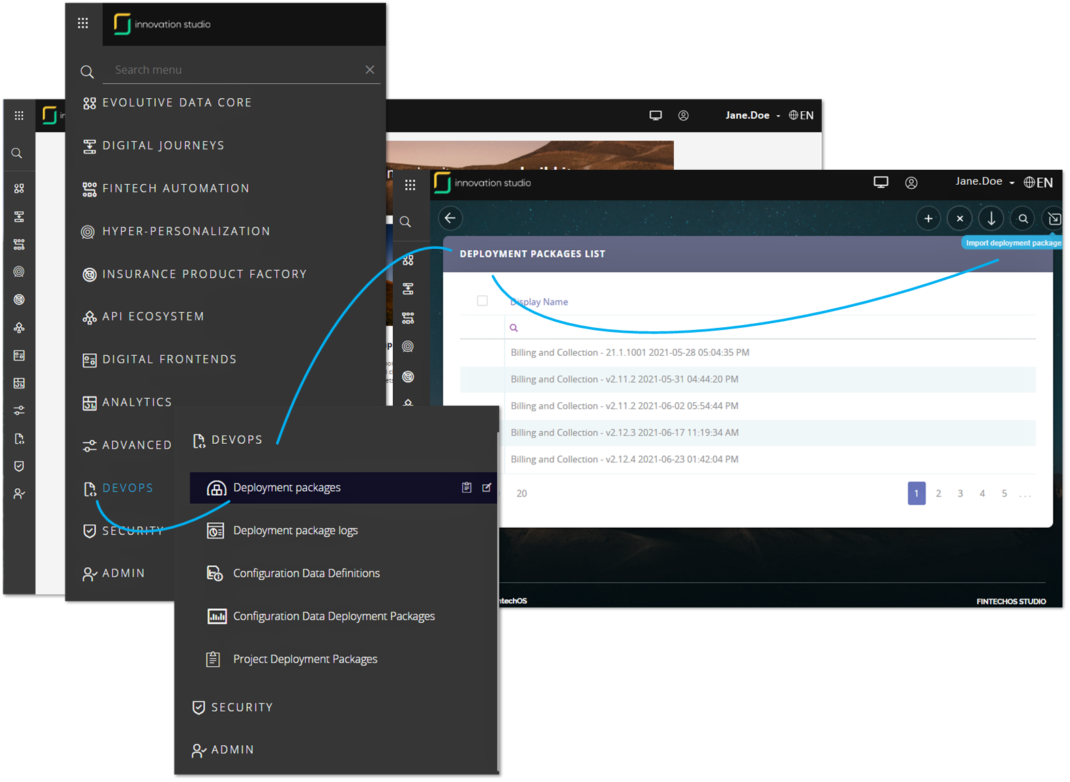
Task: Go to page 2 of the list
Action: (x=938, y=494)
